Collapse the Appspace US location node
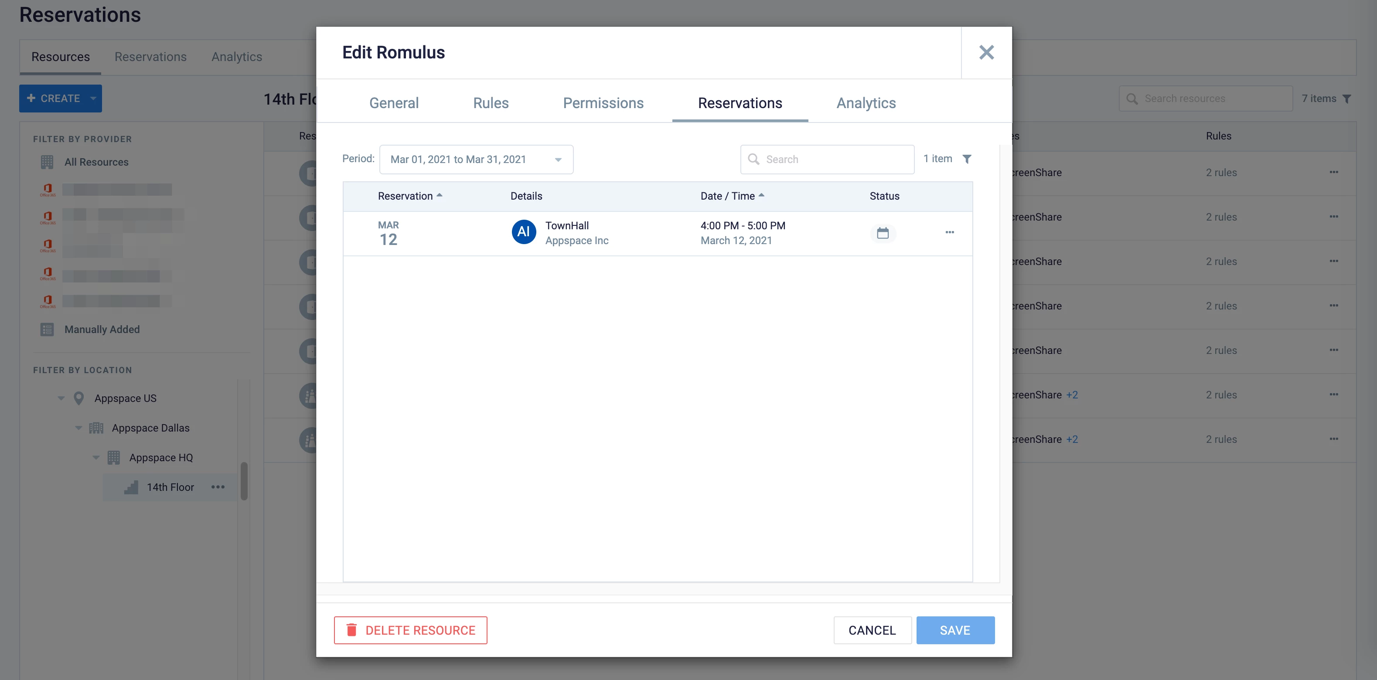The width and height of the screenshot is (1377, 680). (x=61, y=398)
